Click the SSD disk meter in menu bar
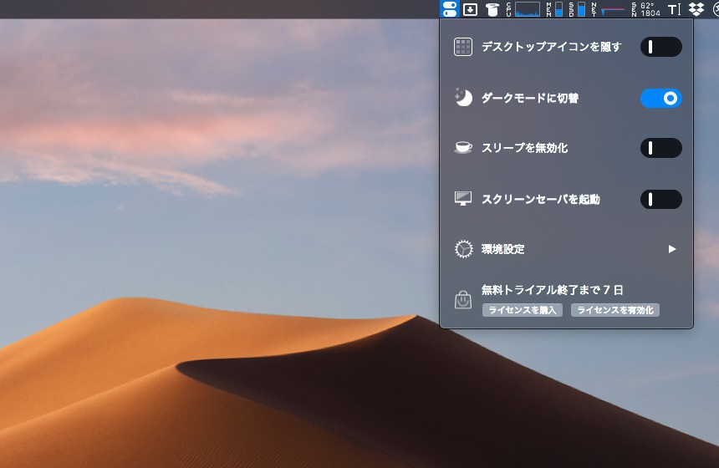This screenshot has width=719, height=468. (577, 9)
